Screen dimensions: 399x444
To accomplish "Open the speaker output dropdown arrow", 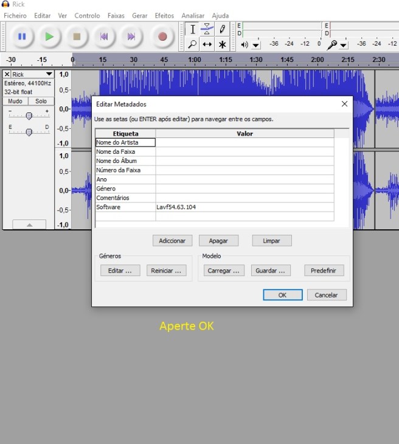I will click(x=255, y=45).
